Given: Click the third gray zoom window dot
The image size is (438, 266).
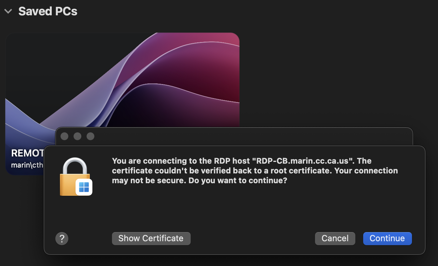Looking at the screenshot, I should [90, 136].
